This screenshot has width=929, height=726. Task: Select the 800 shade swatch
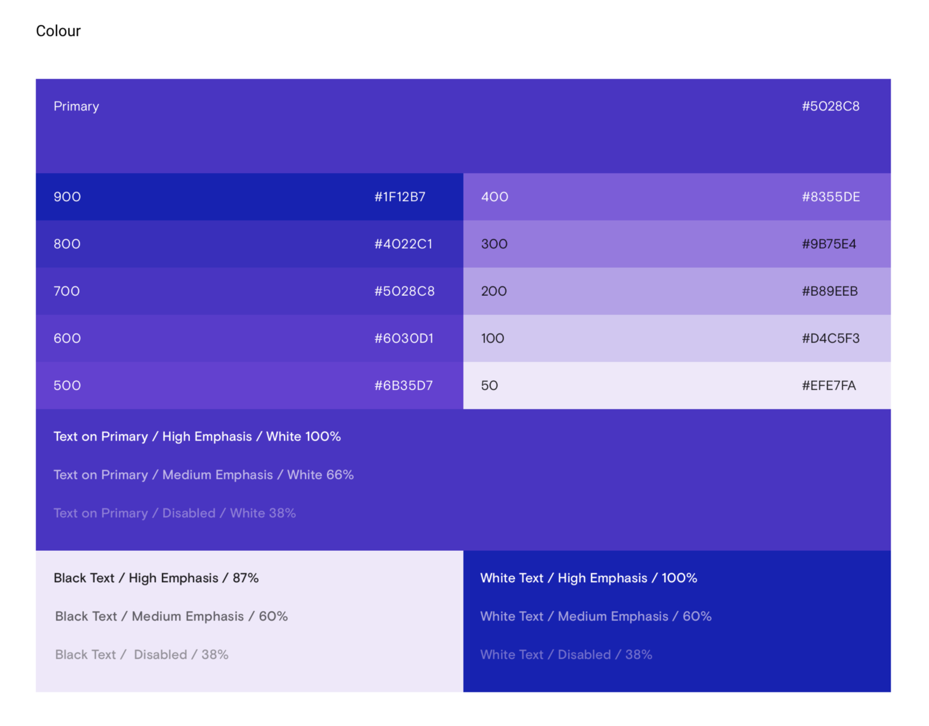[249, 244]
